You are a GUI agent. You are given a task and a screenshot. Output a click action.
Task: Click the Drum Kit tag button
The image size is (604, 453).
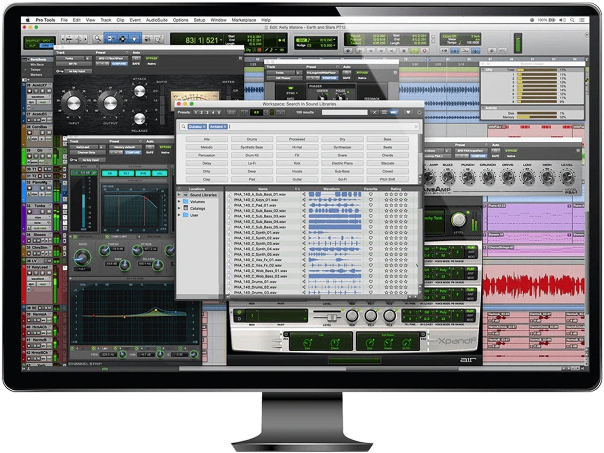click(x=252, y=155)
